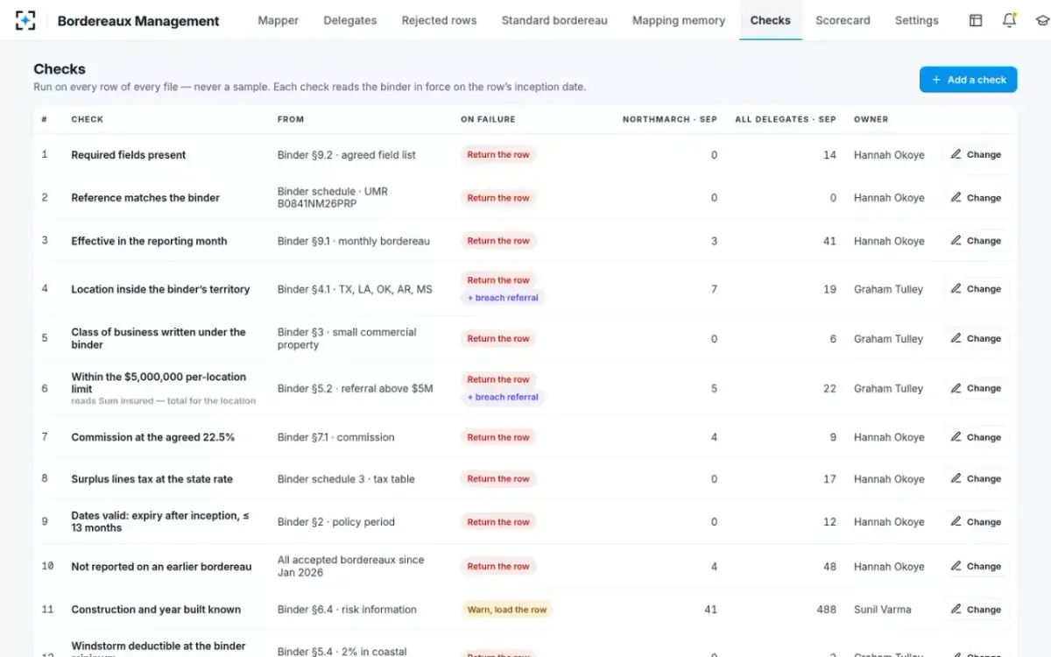Click the breach referral badge in the territory row
This screenshot has height=657, width=1051.
coord(503,298)
